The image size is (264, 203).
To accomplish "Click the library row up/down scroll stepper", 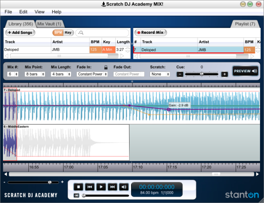I will [128, 50].
